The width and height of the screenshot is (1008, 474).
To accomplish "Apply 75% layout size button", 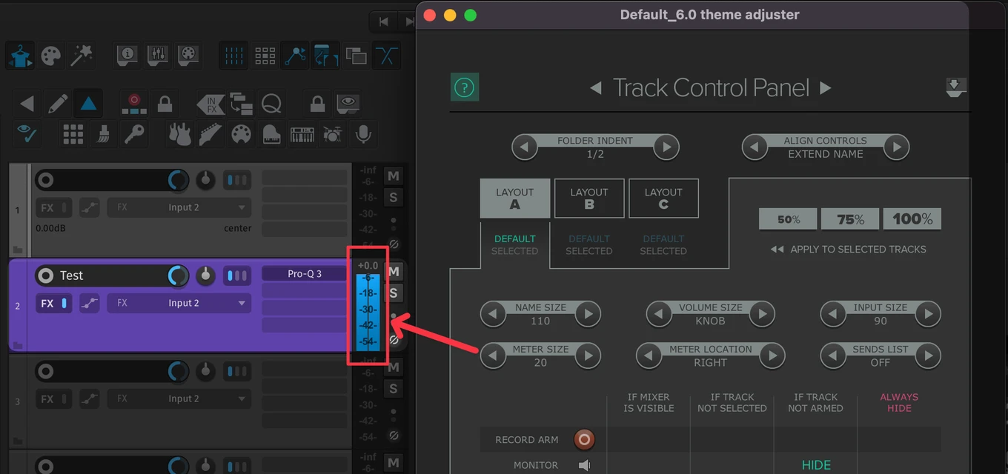I will pyautogui.click(x=850, y=219).
